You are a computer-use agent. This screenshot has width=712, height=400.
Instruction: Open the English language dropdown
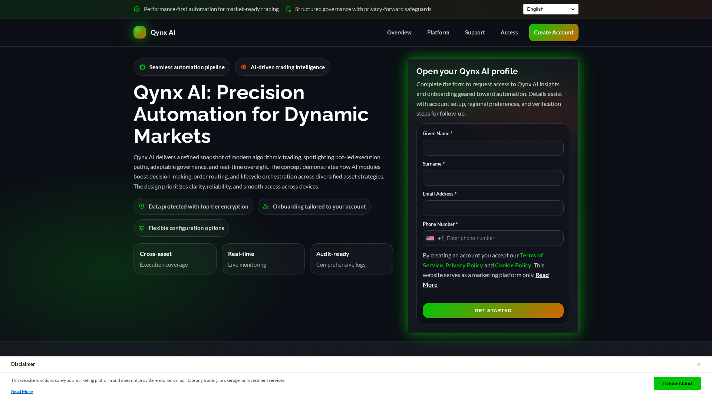click(551, 9)
